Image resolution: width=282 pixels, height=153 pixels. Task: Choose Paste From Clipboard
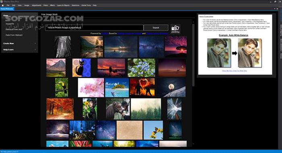tap(14, 35)
